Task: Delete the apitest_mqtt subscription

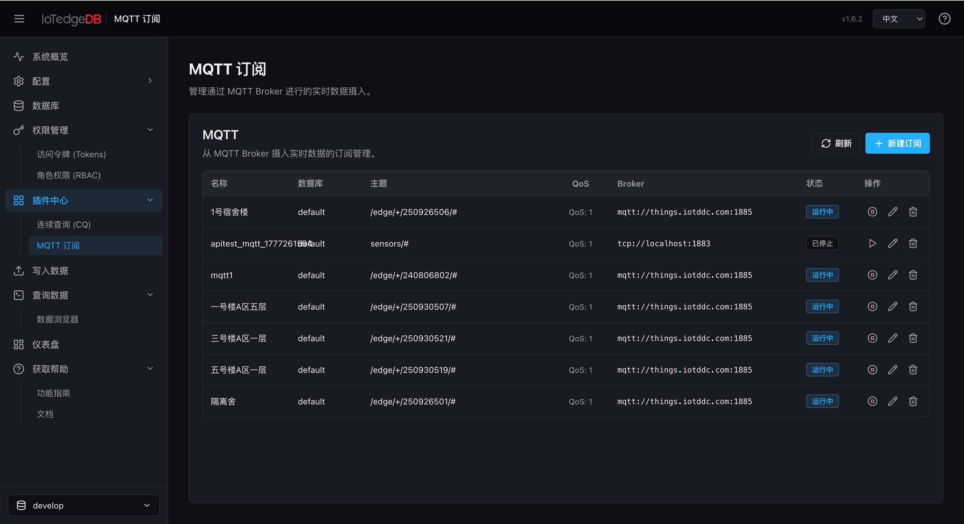Action: tap(913, 244)
